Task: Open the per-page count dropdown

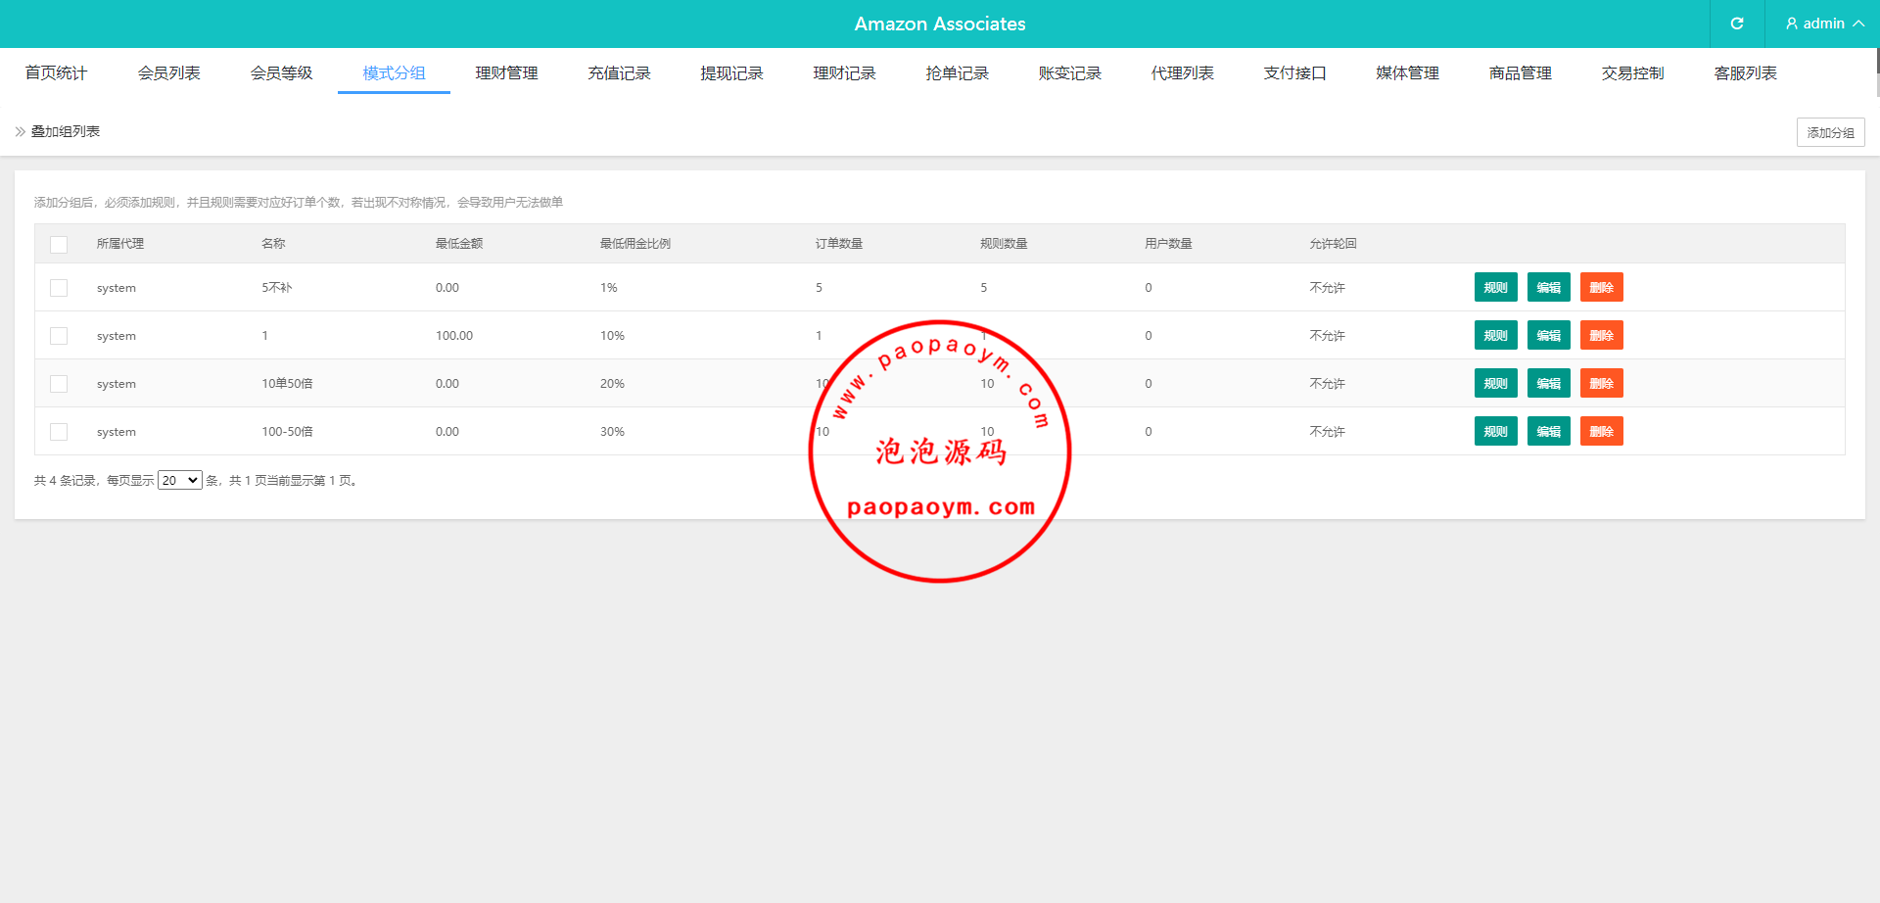Action: [x=180, y=480]
